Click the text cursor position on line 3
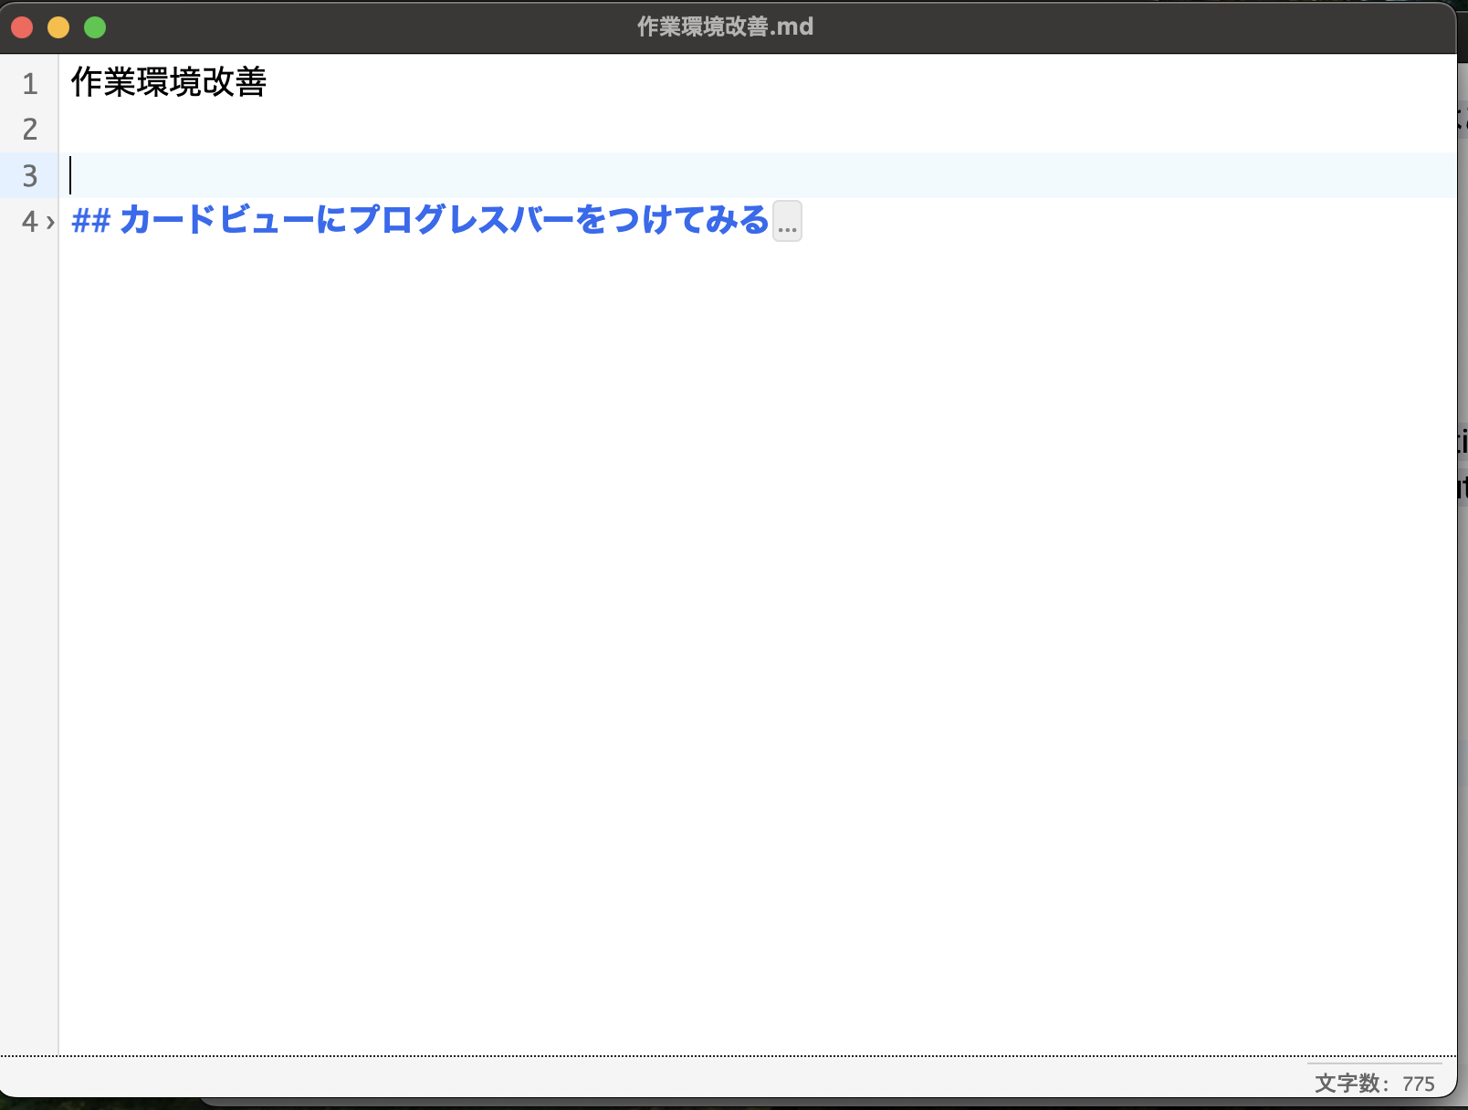 coord(70,176)
